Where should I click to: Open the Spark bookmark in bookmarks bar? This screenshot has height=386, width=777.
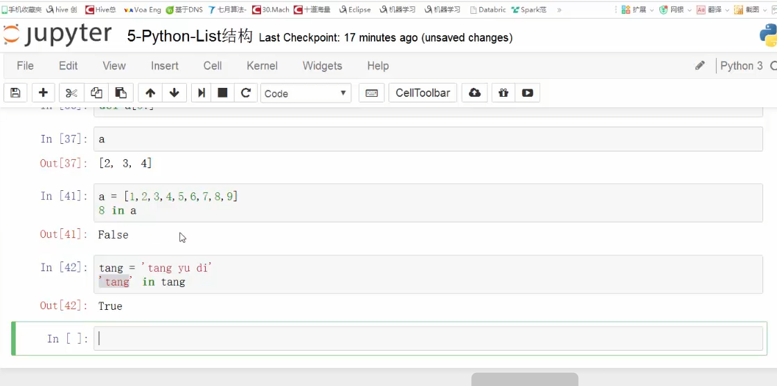pyautogui.click(x=530, y=10)
